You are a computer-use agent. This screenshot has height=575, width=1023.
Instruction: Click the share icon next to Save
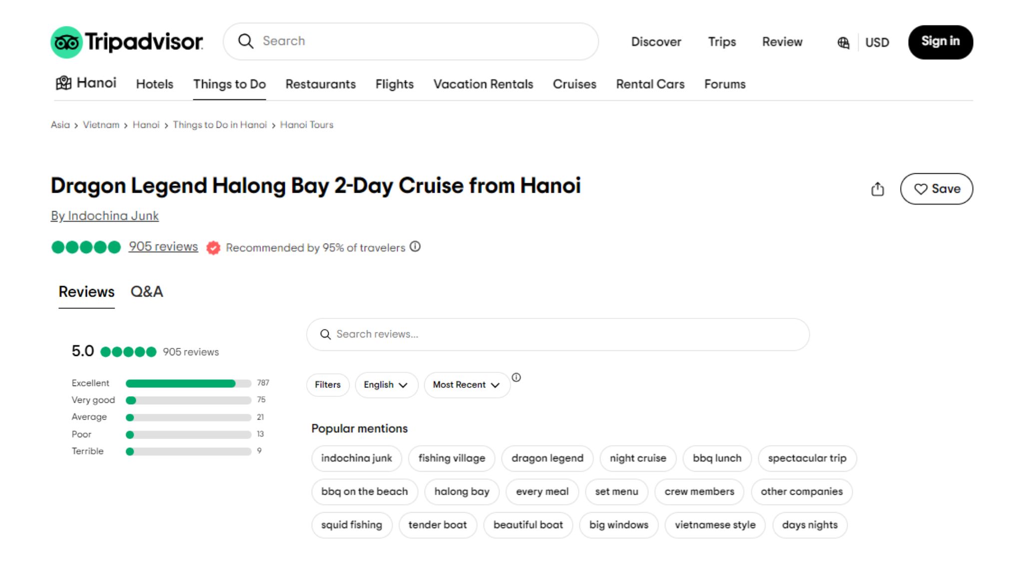click(x=878, y=189)
